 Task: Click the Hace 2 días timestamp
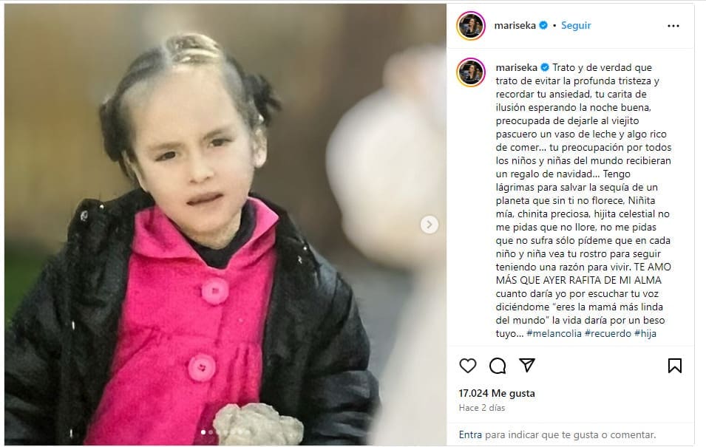click(482, 408)
